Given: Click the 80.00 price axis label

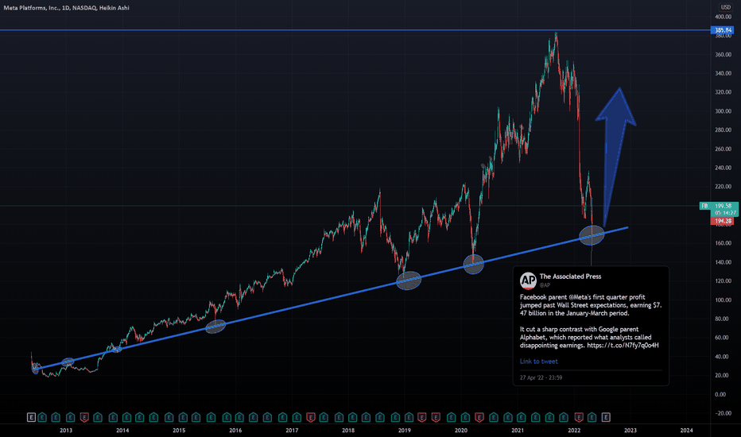Looking at the screenshot, I should pyautogui.click(x=722, y=319).
